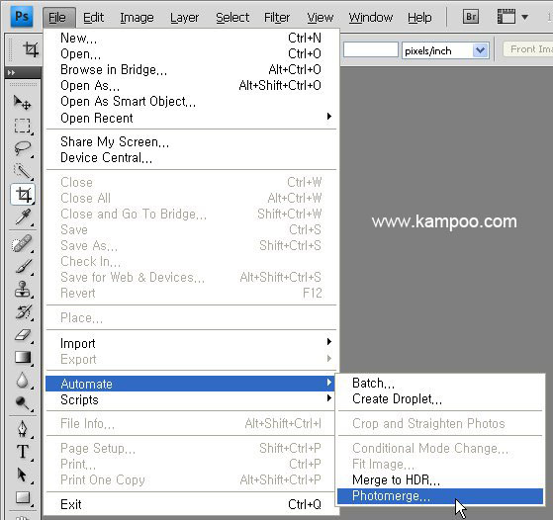
Task: Select the Eyedropper tool
Action: 23,217
